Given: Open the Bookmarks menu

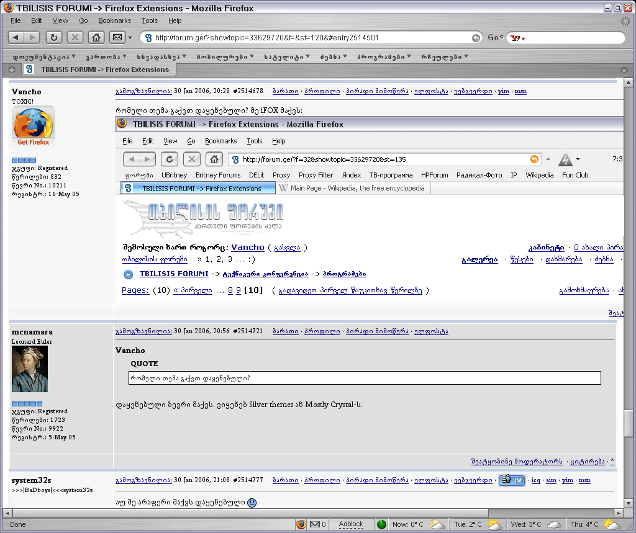Looking at the screenshot, I should click(x=115, y=20).
